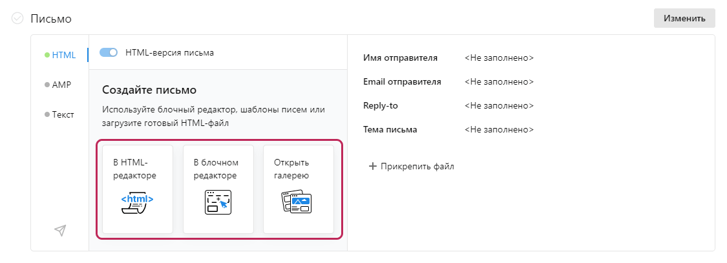Click the <html> editor icon
The image size is (727, 263).
[x=137, y=201]
